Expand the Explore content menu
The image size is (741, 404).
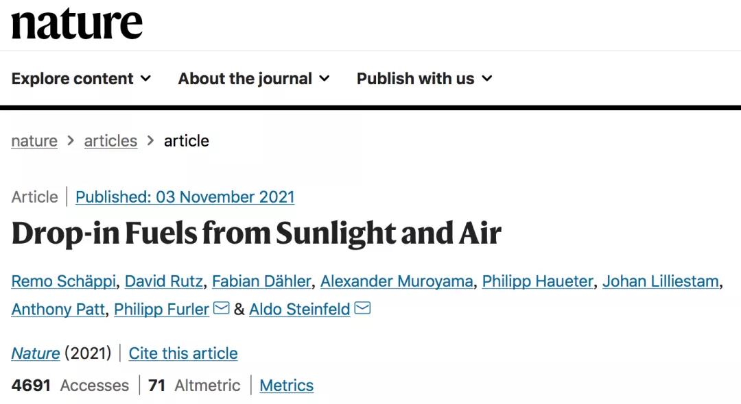tap(81, 79)
